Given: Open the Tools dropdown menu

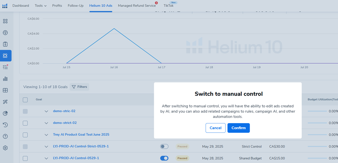Looking at the screenshot, I should click(x=41, y=6).
